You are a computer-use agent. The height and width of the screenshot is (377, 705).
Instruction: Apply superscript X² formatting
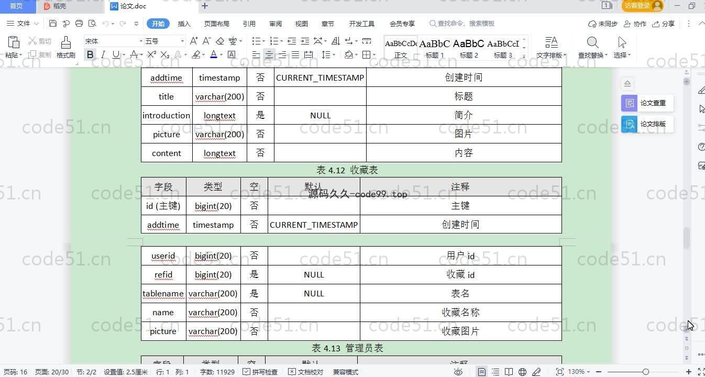[x=152, y=54]
